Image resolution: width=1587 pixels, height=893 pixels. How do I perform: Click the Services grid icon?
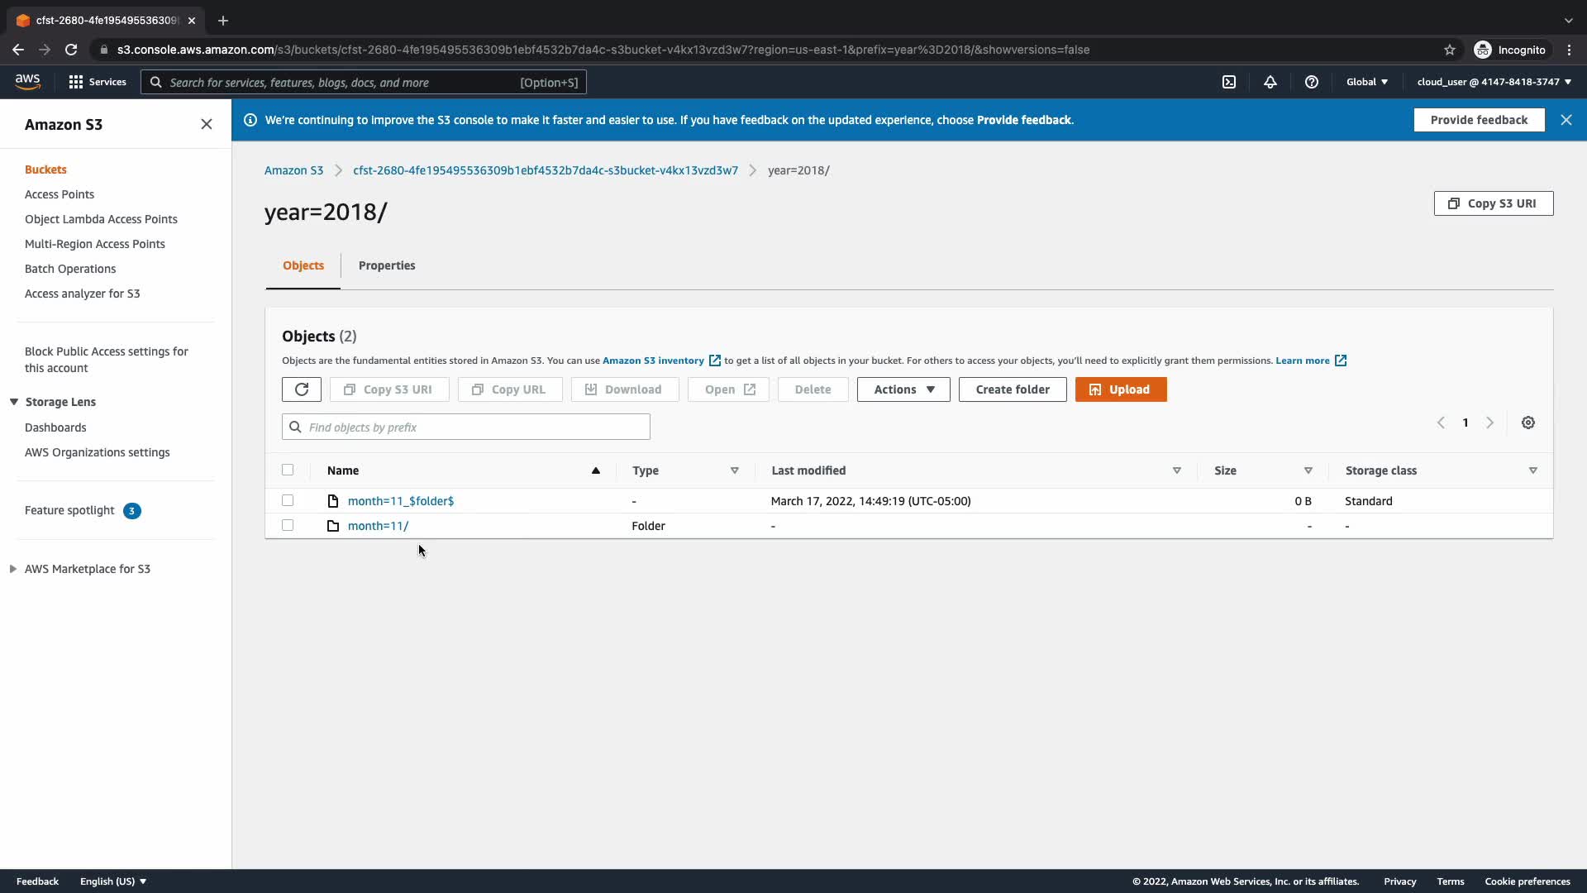coord(76,82)
